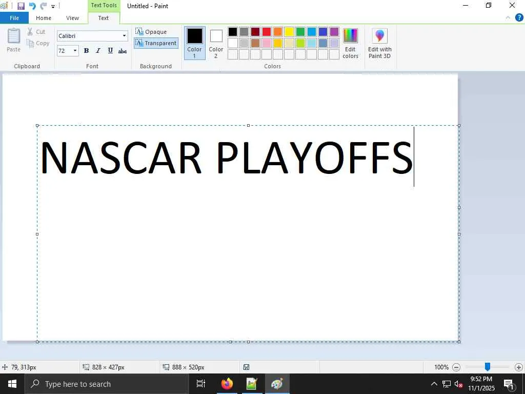Toggle Bold formatting
525x394 pixels.
[x=86, y=51]
